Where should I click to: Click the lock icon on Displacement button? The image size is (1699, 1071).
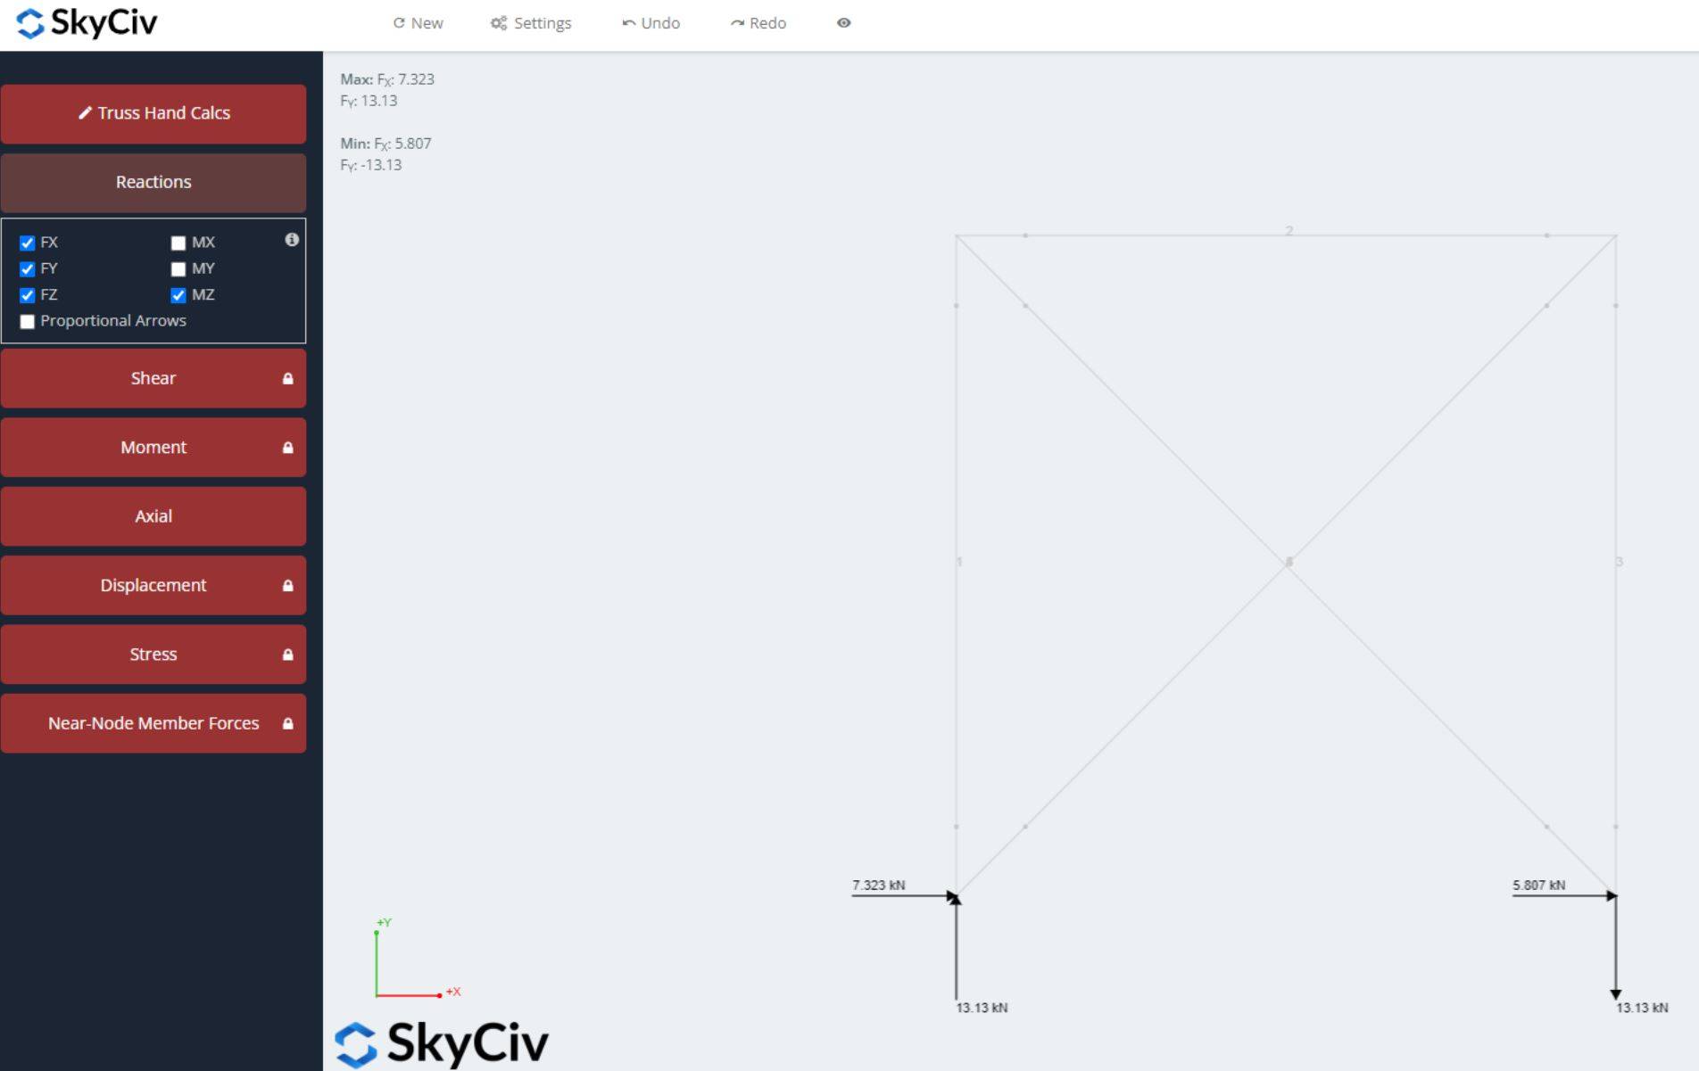(287, 586)
